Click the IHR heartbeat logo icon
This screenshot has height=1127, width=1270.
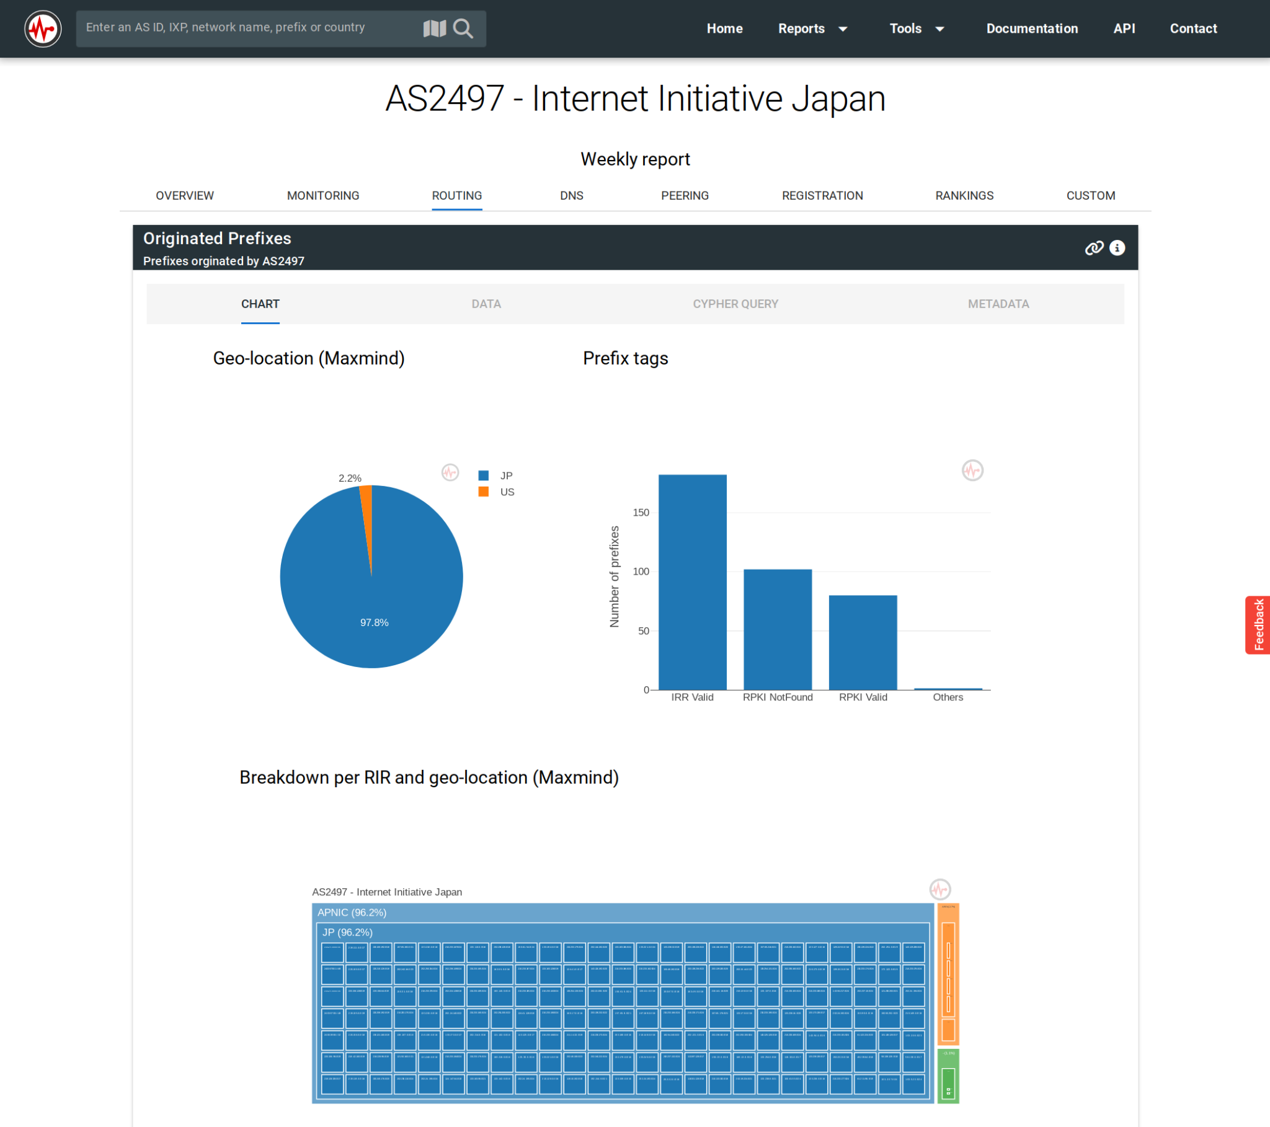tap(42, 29)
